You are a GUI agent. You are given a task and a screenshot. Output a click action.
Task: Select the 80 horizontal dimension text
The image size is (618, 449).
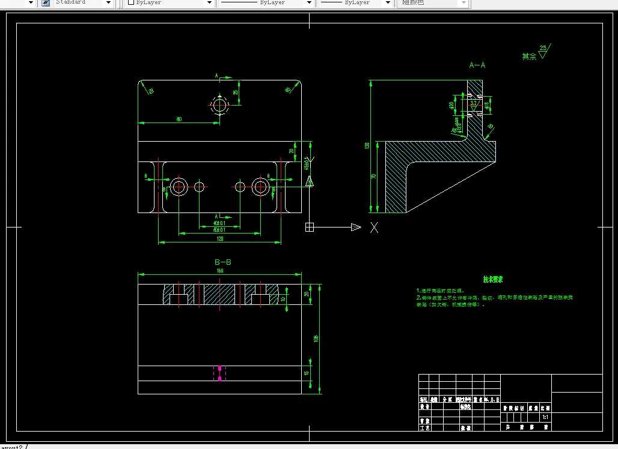click(179, 119)
